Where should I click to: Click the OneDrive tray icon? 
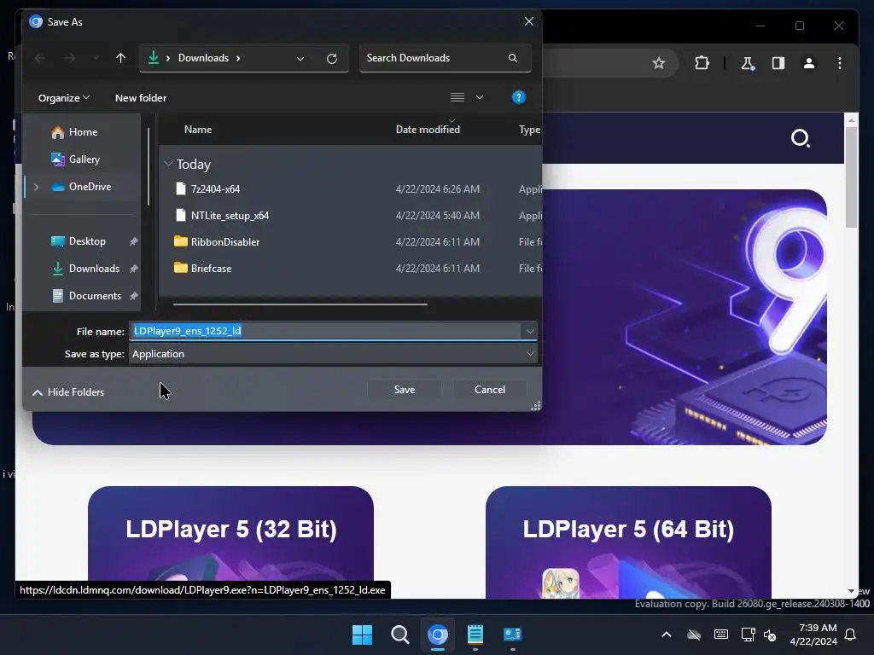coord(694,635)
